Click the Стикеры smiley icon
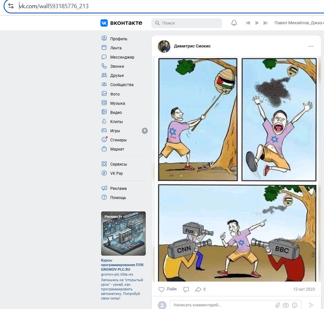The image size is (324, 309). point(104,140)
